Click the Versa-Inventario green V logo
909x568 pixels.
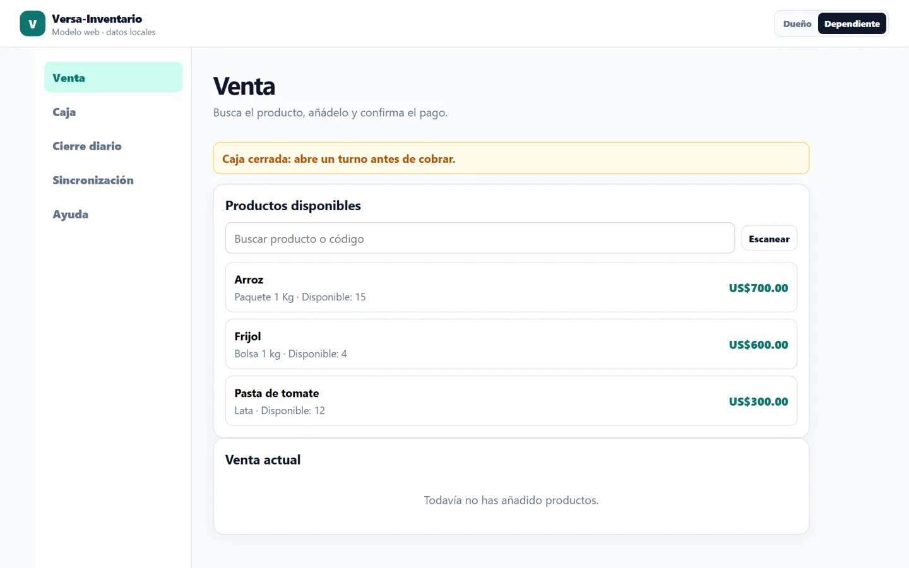[x=33, y=24]
